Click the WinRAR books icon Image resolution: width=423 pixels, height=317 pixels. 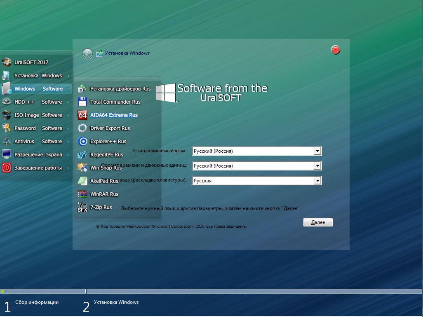[x=82, y=194]
